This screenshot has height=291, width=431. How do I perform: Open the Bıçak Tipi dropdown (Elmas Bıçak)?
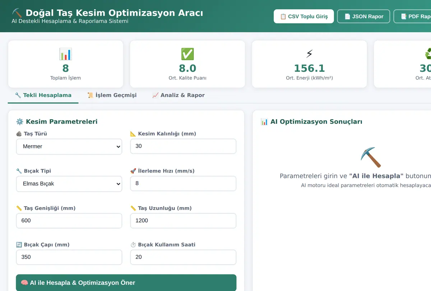[69, 184]
